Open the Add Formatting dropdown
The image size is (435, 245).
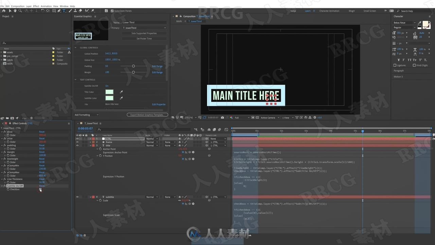[86, 115]
